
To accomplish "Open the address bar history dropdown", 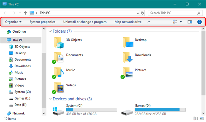I will 138,13.
